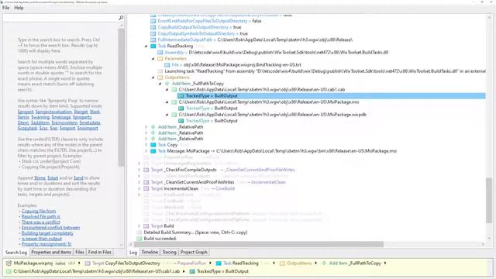This screenshot has height=279, width=496.
Task: Click the Parameters folder icon
Action: point(160,59)
